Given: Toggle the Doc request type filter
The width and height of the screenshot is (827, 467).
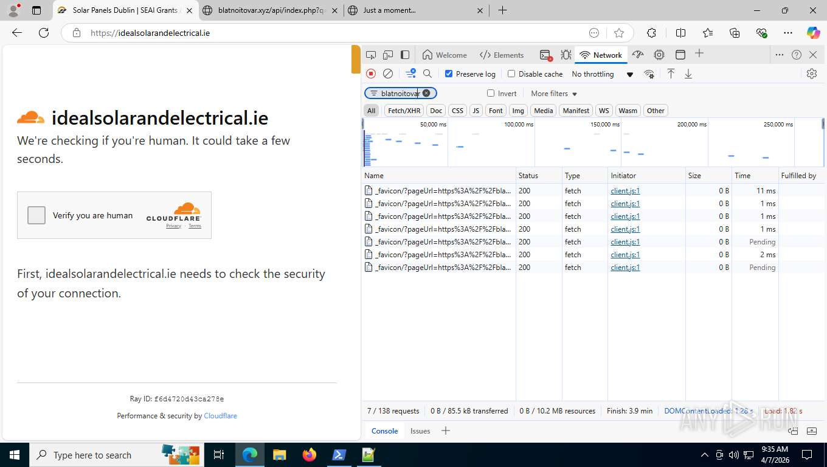Looking at the screenshot, I should tap(436, 111).
